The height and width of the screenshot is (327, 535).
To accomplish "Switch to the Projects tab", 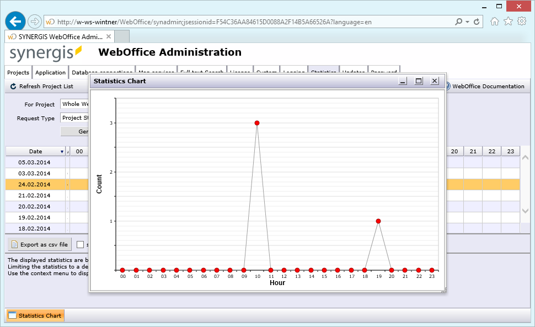I will (x=18, y=72).
